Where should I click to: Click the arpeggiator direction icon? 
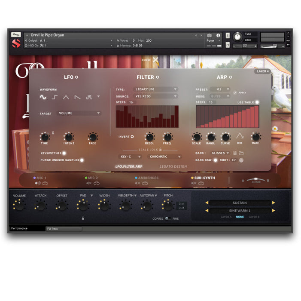(240, 136)
